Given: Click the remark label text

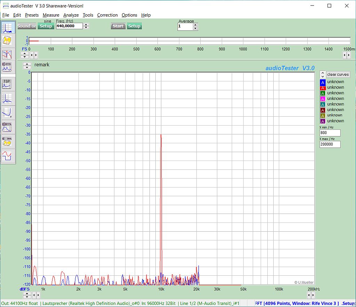Looking at the screenshot, I should [42, 65].
